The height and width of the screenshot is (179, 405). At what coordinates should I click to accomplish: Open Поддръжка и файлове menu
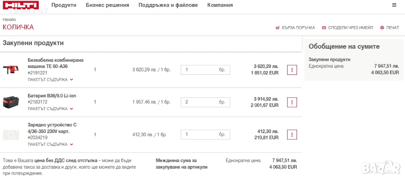pyautogui.click(x=168, y=5)
